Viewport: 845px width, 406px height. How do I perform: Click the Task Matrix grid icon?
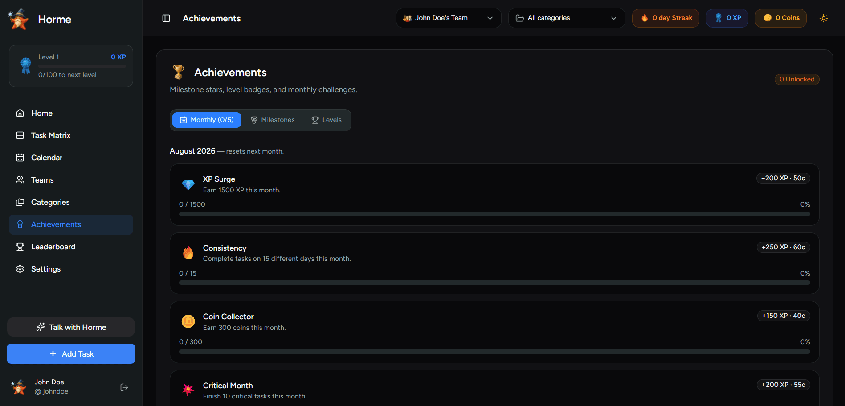[20, 135]
